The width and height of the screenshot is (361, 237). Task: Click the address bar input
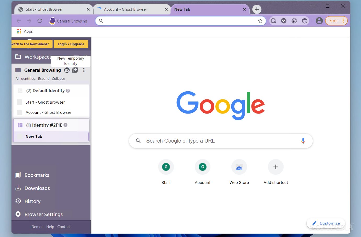point(180,21)
